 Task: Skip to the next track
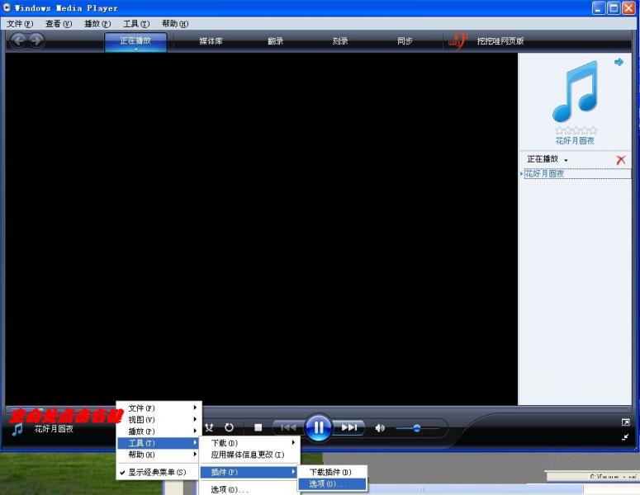(349, 427)
